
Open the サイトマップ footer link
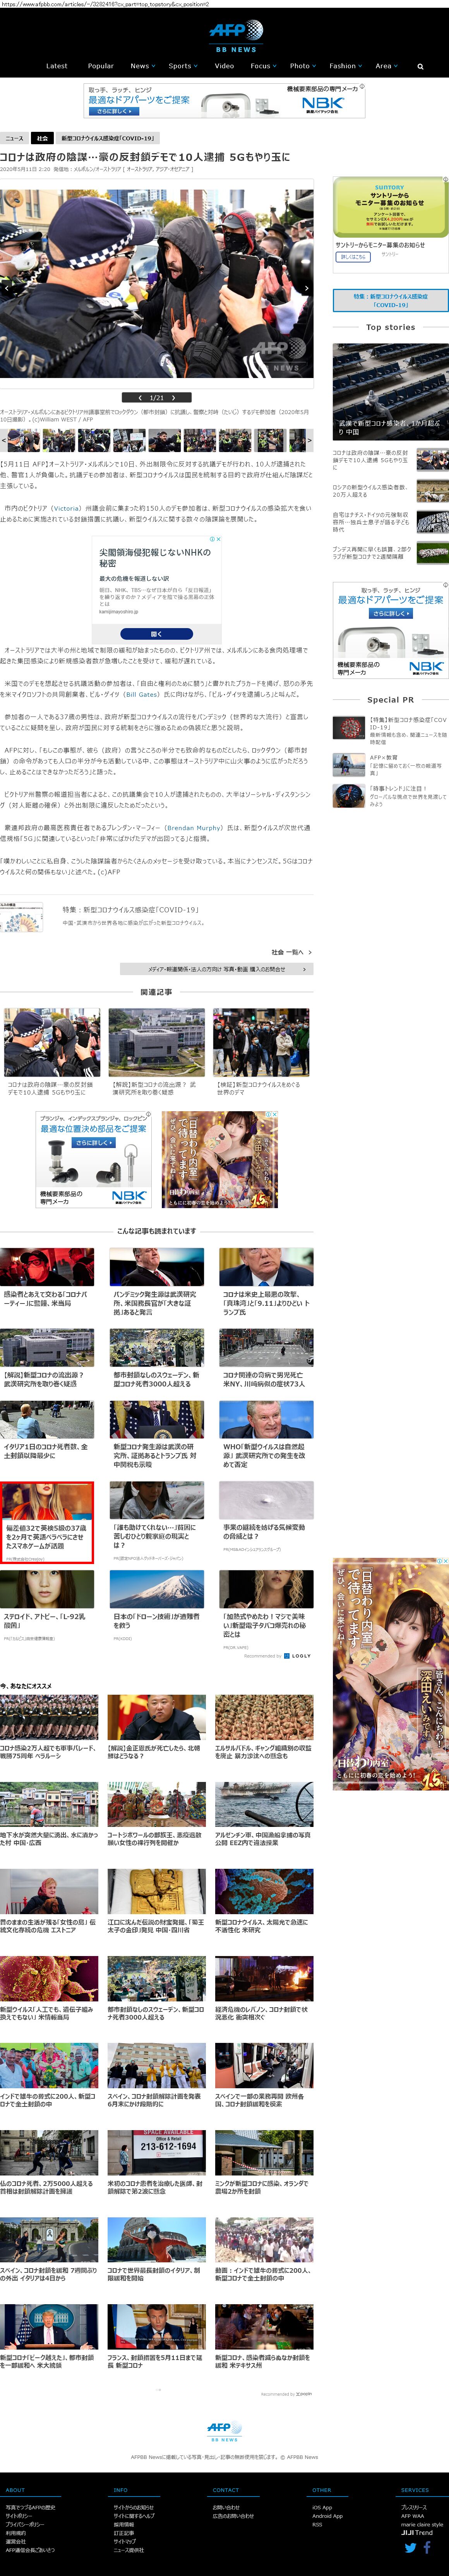[x=125, y=2541]
